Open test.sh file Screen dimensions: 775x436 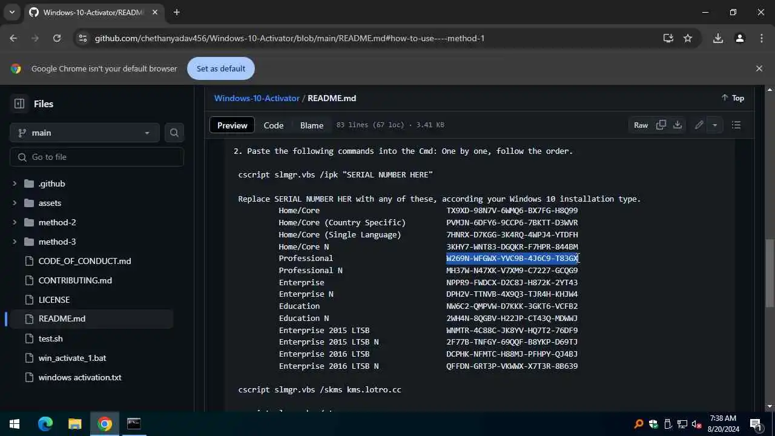pos(50,339)
